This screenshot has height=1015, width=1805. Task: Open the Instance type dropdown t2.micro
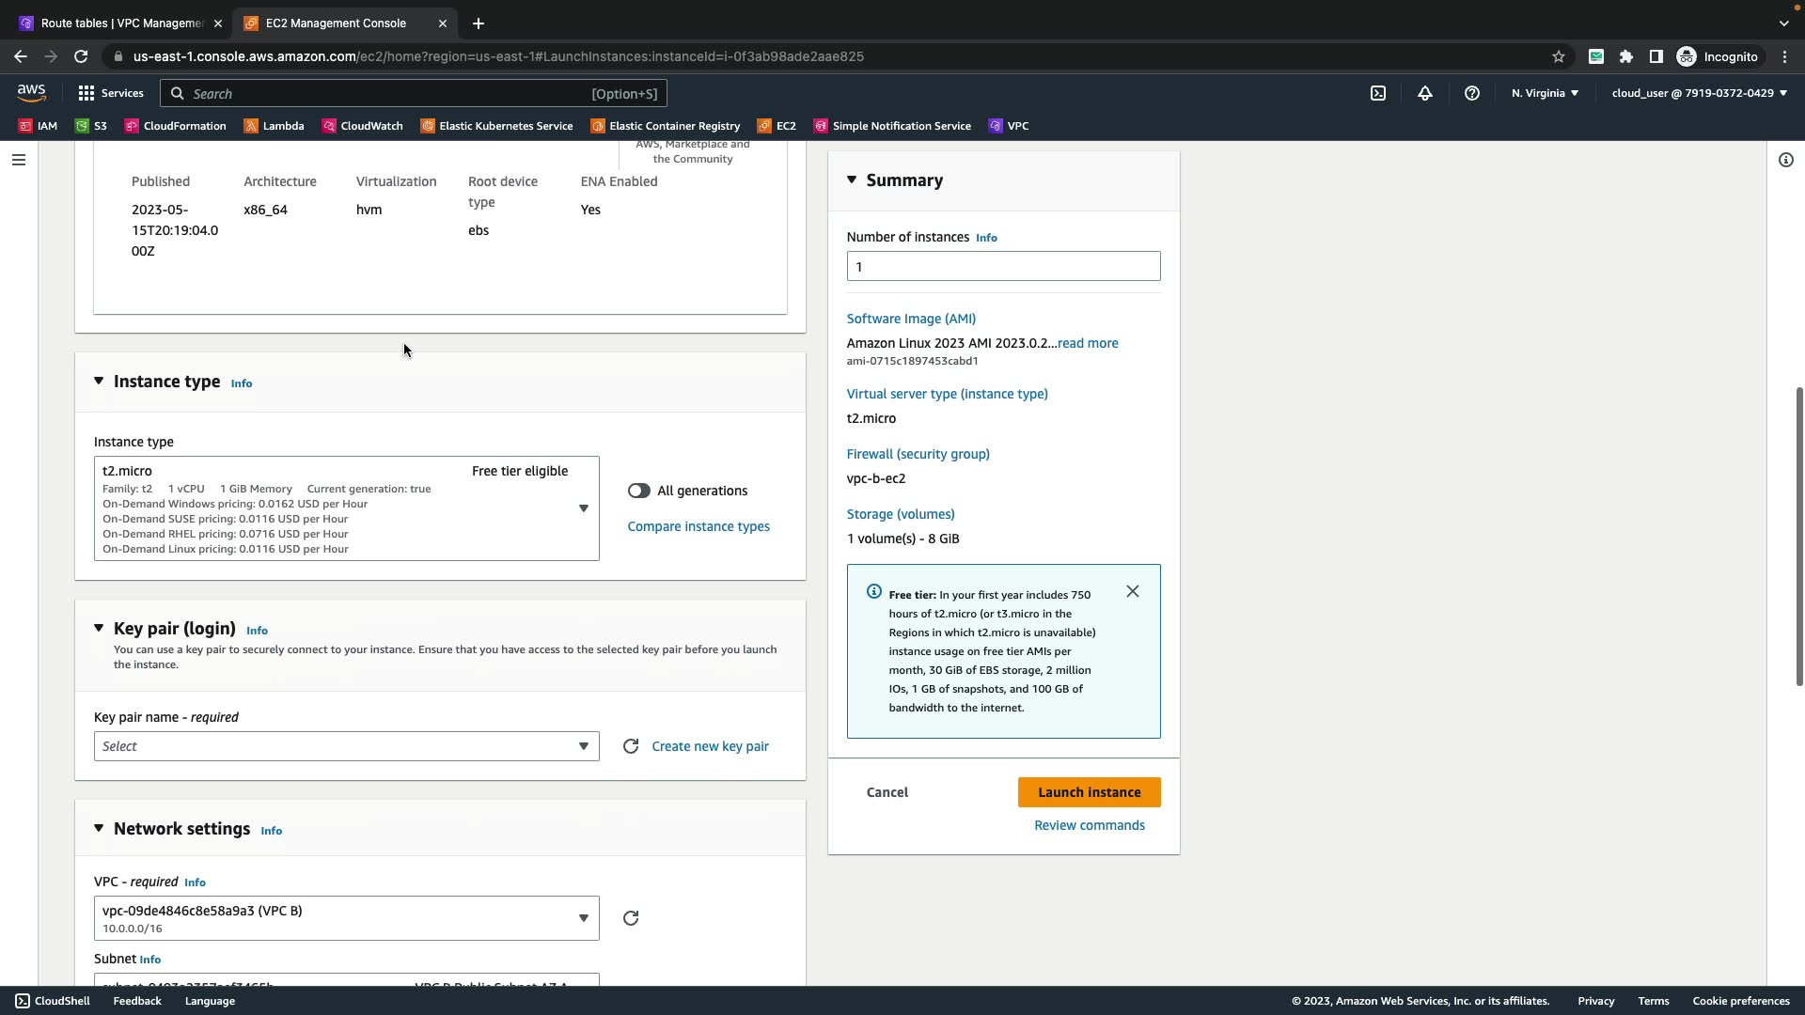(x=346, y=508)
